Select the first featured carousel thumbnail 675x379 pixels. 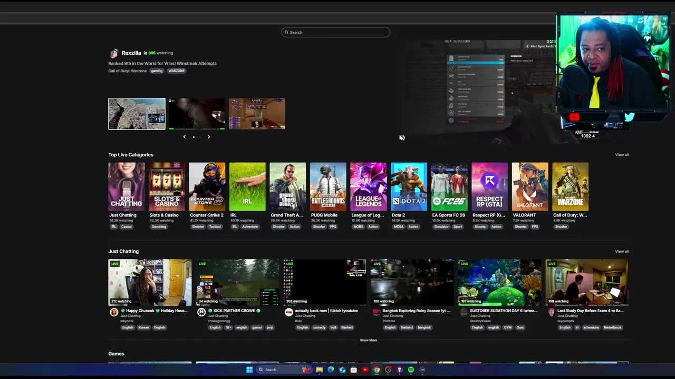[x=137, y=114]
